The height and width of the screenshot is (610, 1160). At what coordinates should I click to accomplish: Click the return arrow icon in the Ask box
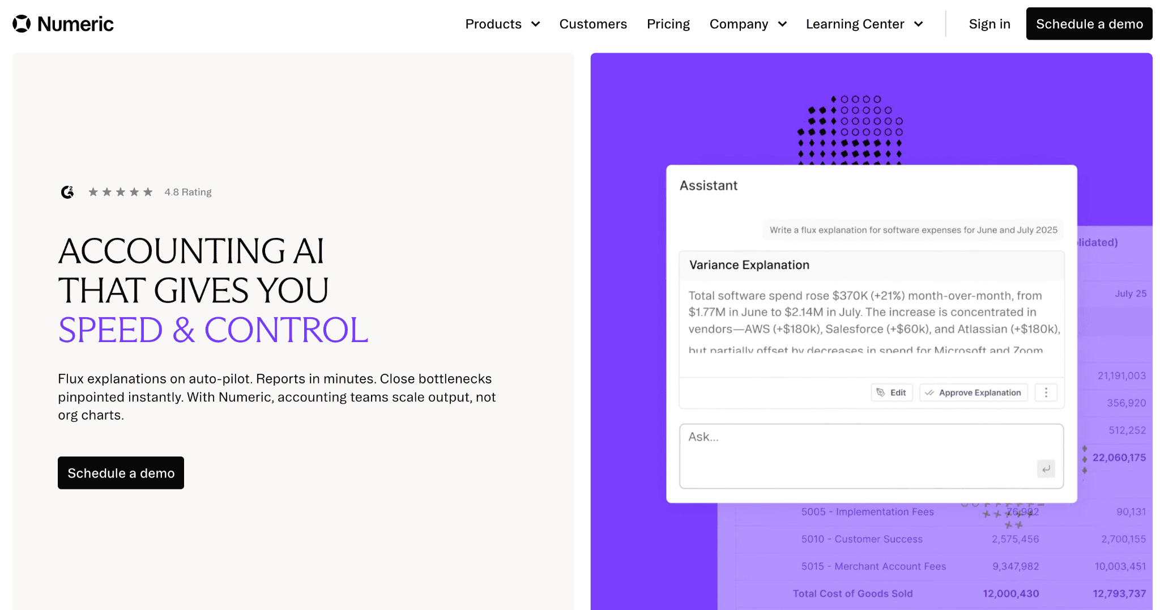[1046, 469]
